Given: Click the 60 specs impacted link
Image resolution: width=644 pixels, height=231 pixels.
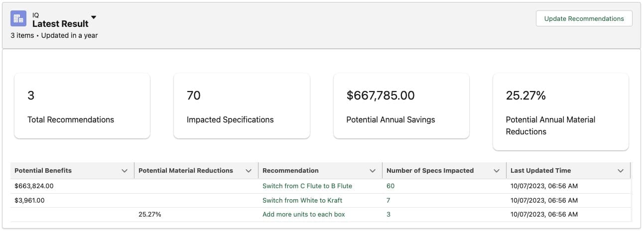Looking at the screenshot, I should click(x=390, y=186).
